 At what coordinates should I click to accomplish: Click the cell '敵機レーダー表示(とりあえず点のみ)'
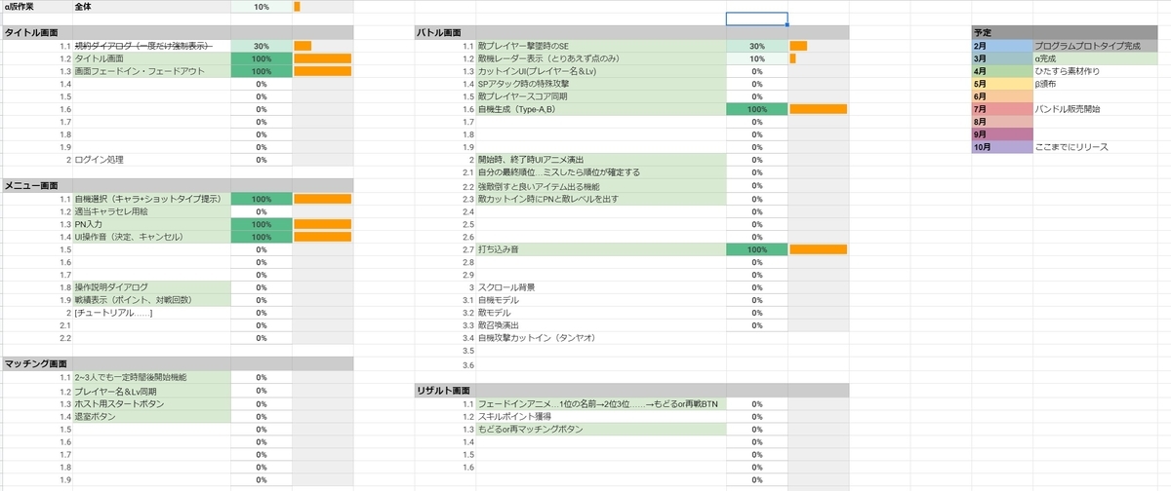click(601, 58)
